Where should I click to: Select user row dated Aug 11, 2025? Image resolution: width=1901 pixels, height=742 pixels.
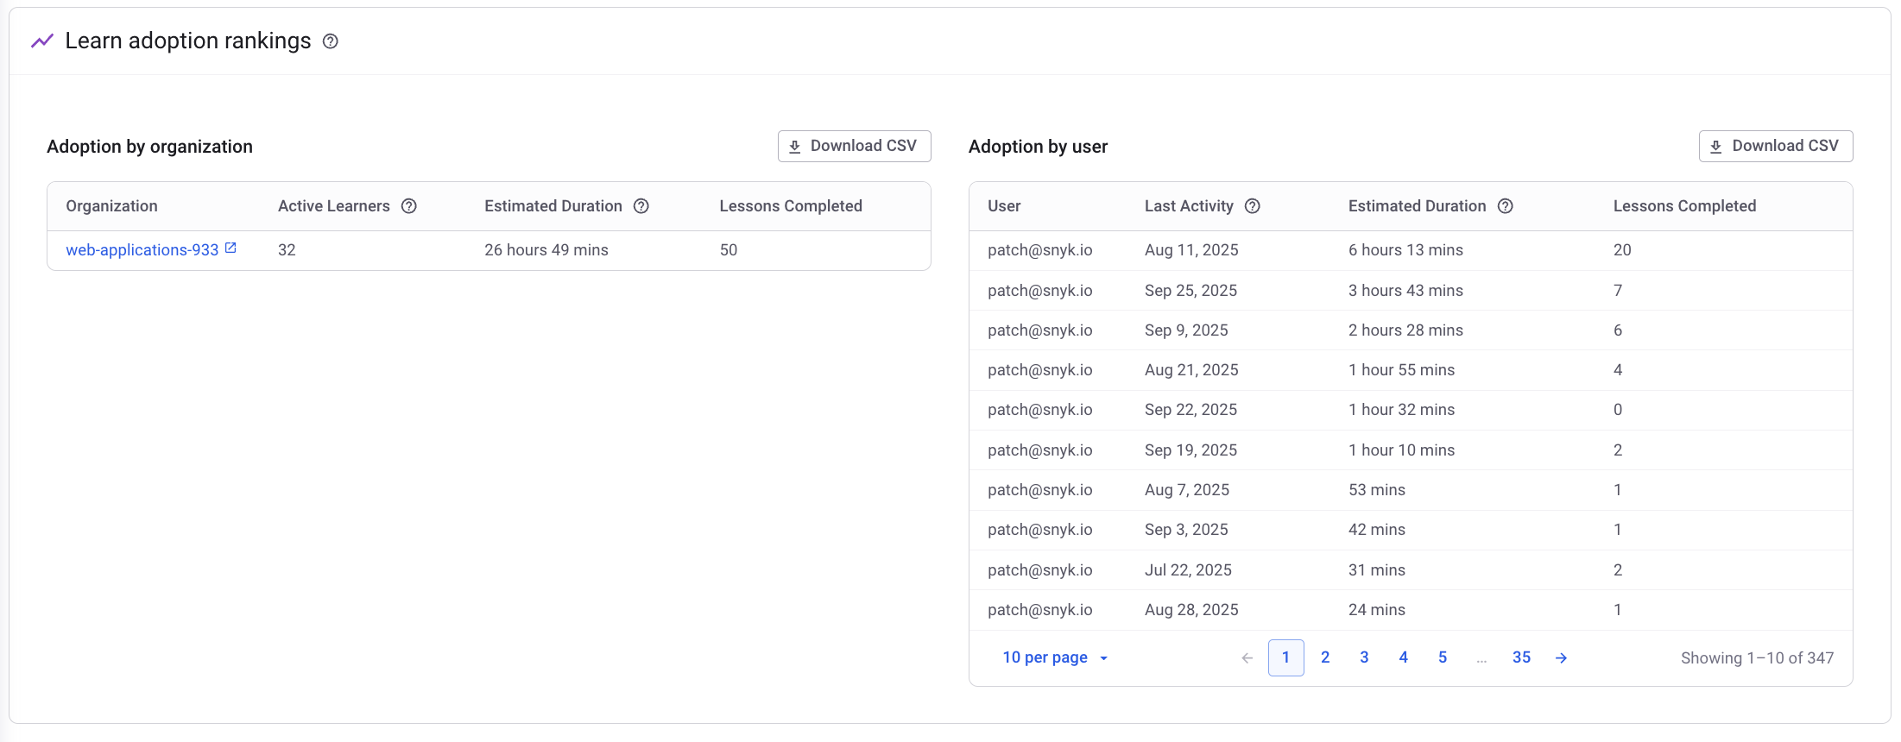(x=1411, y=250)
